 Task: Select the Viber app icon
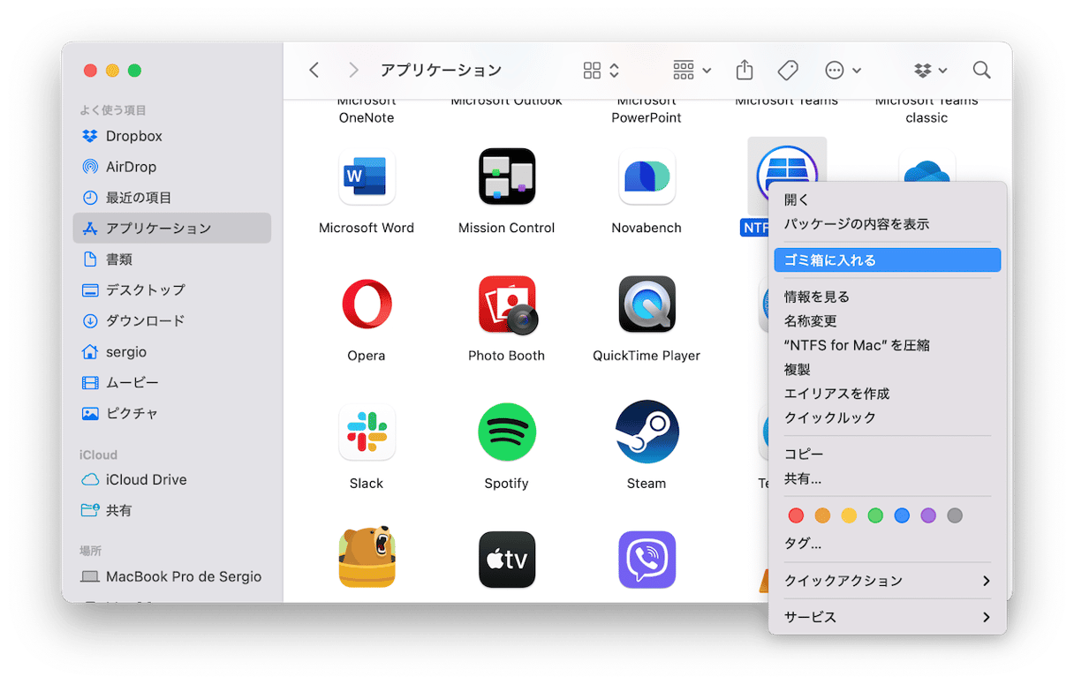[647, 560]
